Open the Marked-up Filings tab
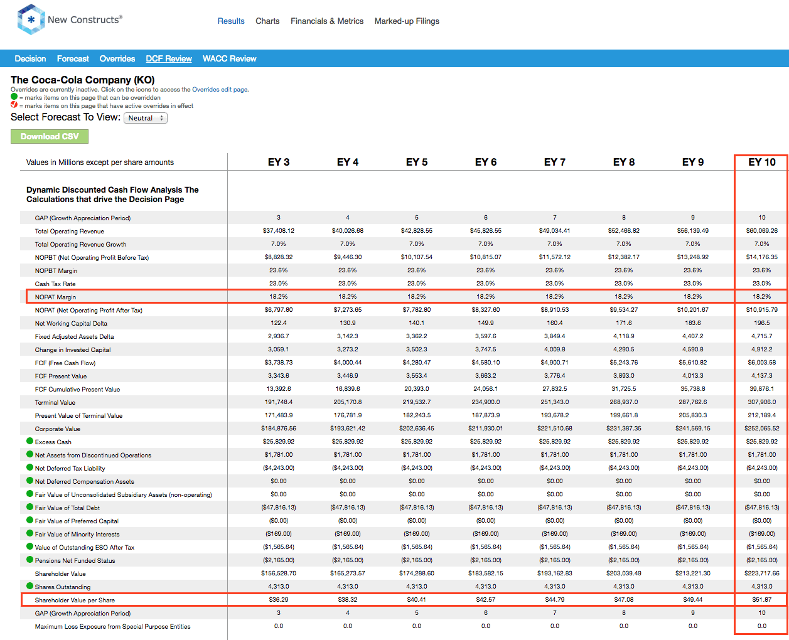The width and height of the screenshot is (789, 640). (407, 21)
